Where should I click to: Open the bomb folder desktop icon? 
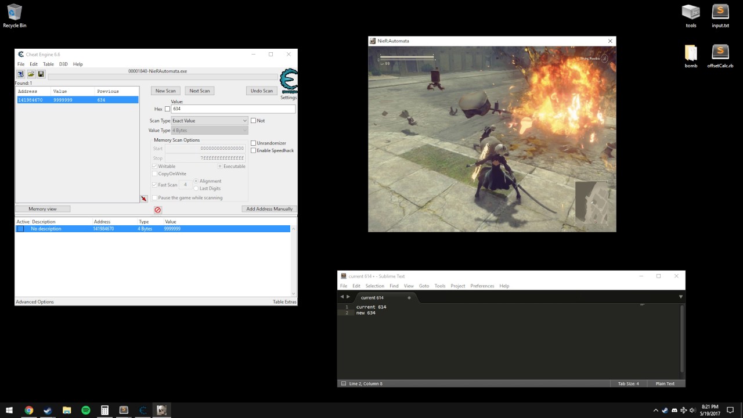pyautogui.click(x=691, y=56)
